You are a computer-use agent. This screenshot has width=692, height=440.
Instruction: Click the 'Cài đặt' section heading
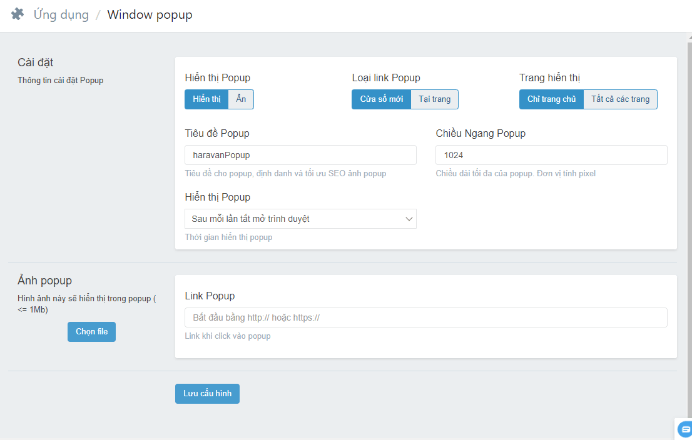(36, 62)
